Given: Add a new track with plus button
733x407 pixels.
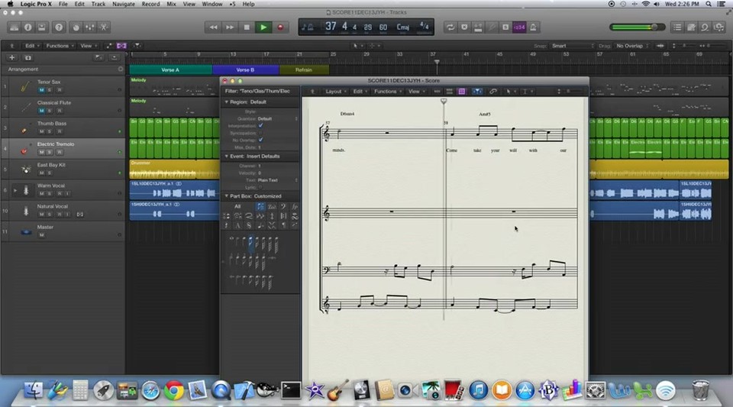Looking at the screenshot, I should pyautogui.click(x=12, y=57).
